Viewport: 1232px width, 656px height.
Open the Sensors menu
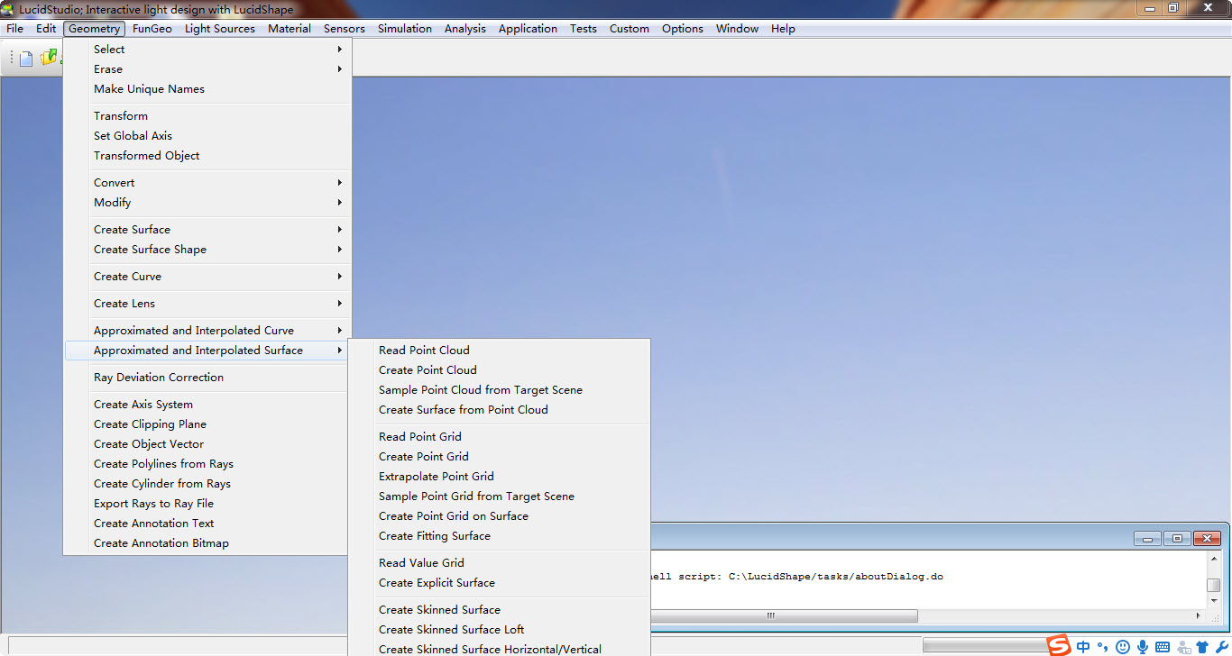point(345,29)
